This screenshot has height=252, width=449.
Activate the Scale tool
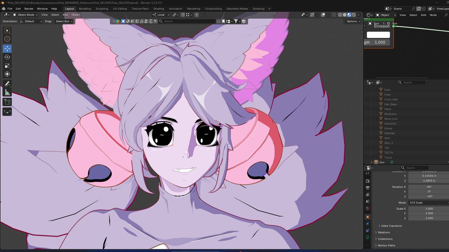7,66
